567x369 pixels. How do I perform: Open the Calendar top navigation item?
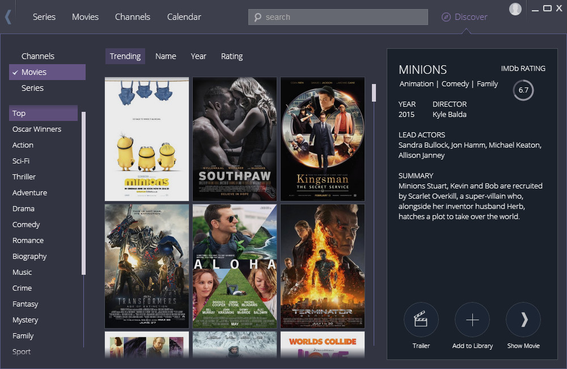click(x=184, y=17)
